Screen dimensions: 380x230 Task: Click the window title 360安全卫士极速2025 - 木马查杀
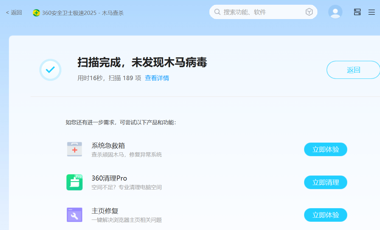click(83, 13)
